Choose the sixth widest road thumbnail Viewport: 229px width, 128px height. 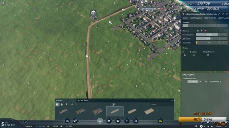pyautogui.click(x=149, y=111)
